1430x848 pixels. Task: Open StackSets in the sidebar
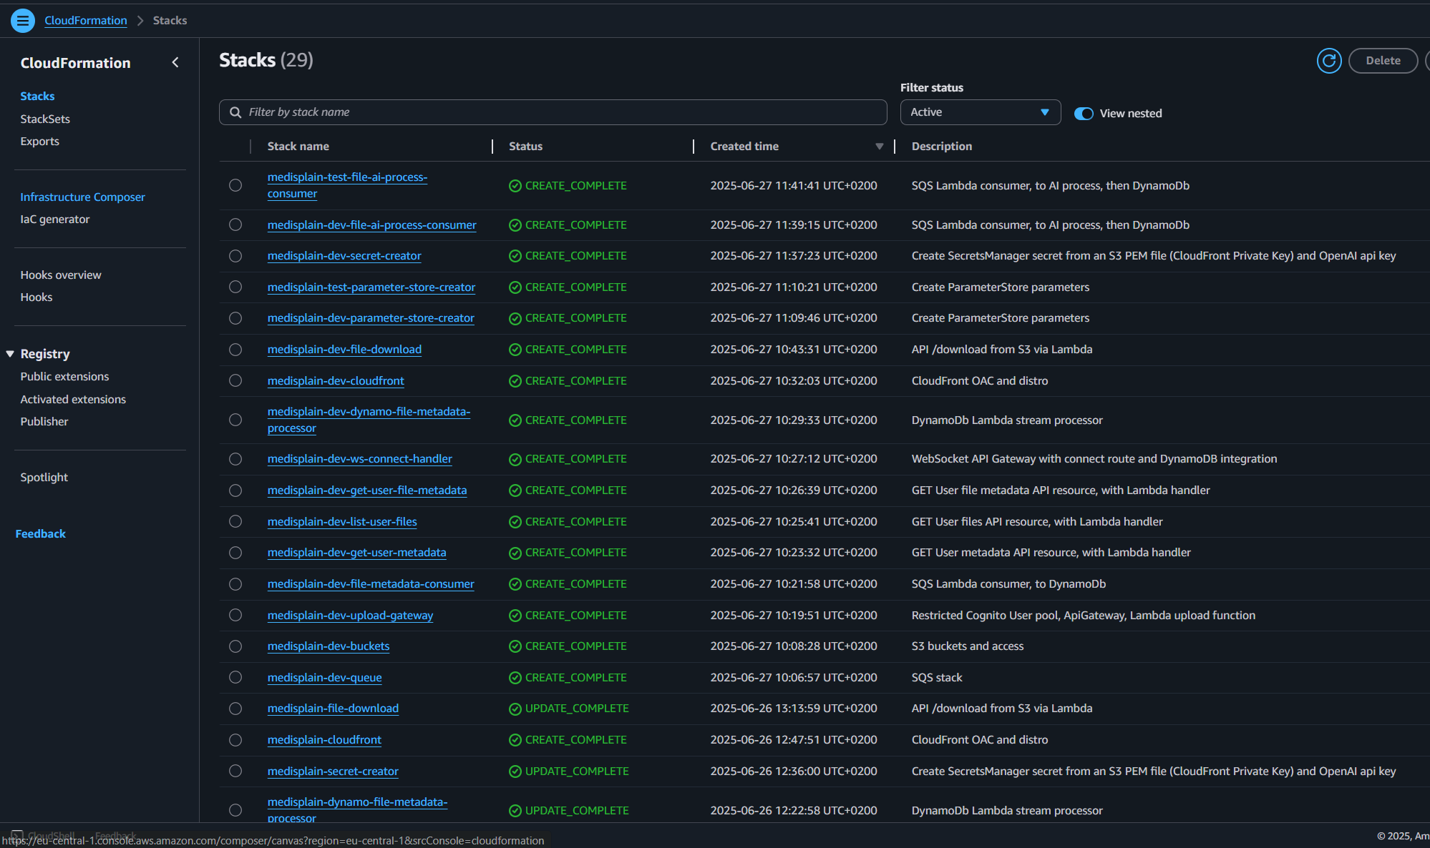pos(45,119)
